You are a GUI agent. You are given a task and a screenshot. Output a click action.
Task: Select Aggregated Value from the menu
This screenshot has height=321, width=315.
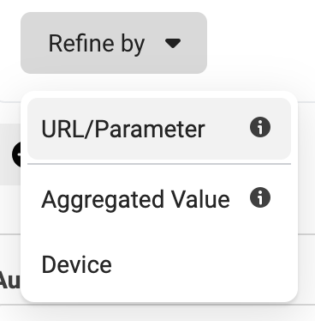point(159,199)
